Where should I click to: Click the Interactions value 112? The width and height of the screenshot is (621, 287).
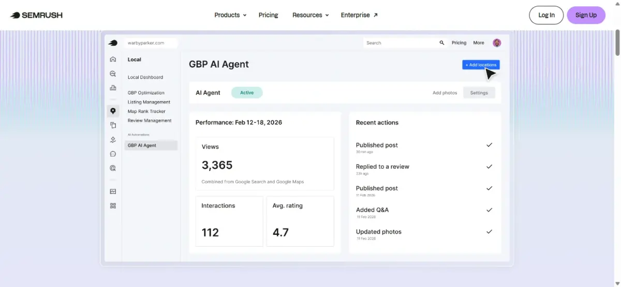(x=210, y=232)
